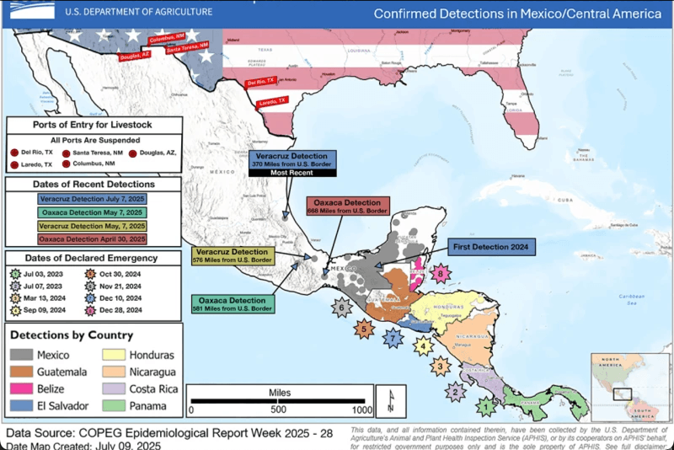Click the gray starburst marker numbered 6

(x=342, y=308)
